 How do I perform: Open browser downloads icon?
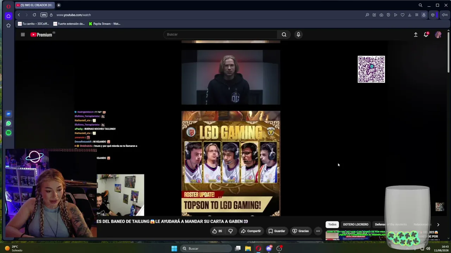coord(409,15)
